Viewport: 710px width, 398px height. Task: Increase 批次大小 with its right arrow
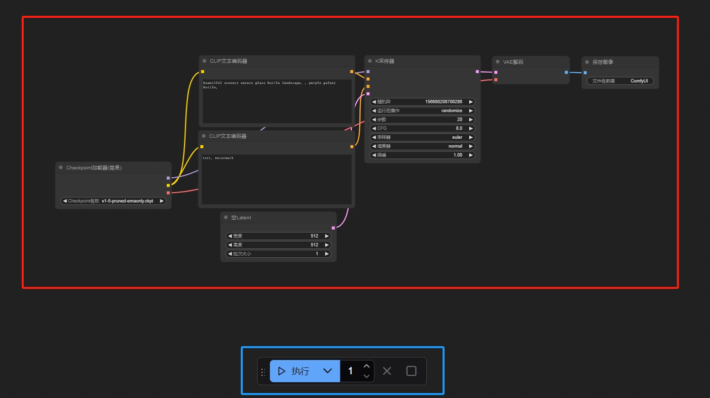327,254
